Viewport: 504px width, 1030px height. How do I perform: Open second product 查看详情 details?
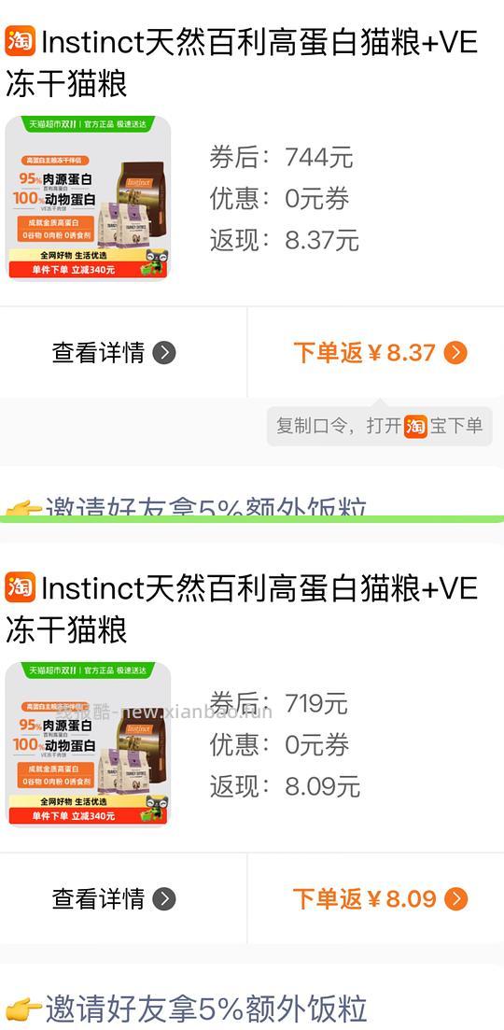114,898
